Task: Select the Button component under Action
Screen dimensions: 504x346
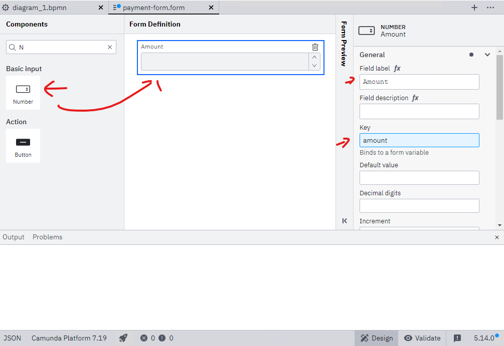Action: [x=23, y=146]
